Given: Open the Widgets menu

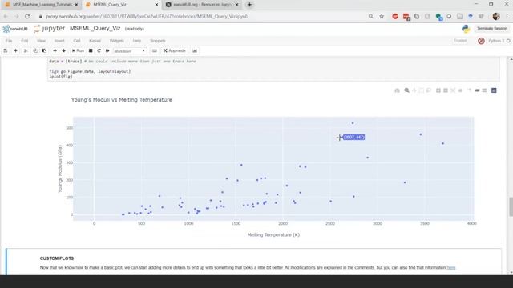Looking at the screenshot, I should click(x=117, y=41).
